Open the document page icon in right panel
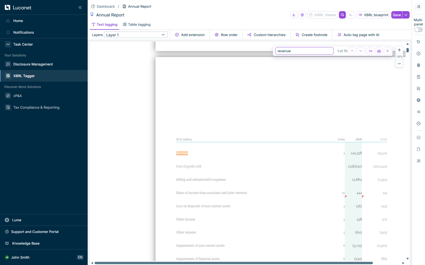 (x=419, y=149)
